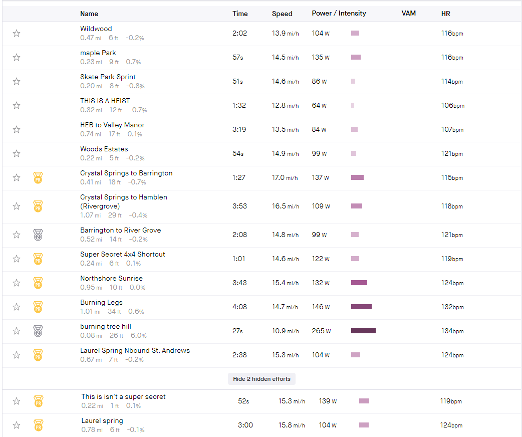The image size is (522, 437).
Task: Click the 132bpm heart rate for Burning Legs
Action: tap(452, 307)
